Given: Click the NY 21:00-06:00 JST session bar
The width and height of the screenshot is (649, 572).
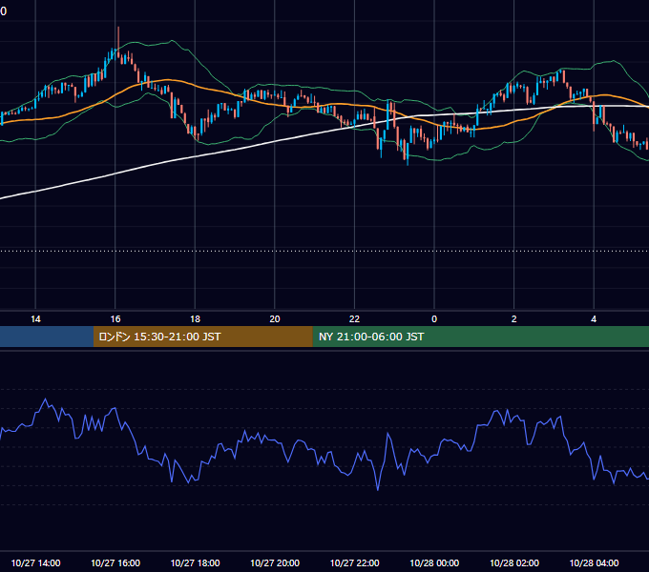Looking at the screenshot, I should [x=480, y=337].
